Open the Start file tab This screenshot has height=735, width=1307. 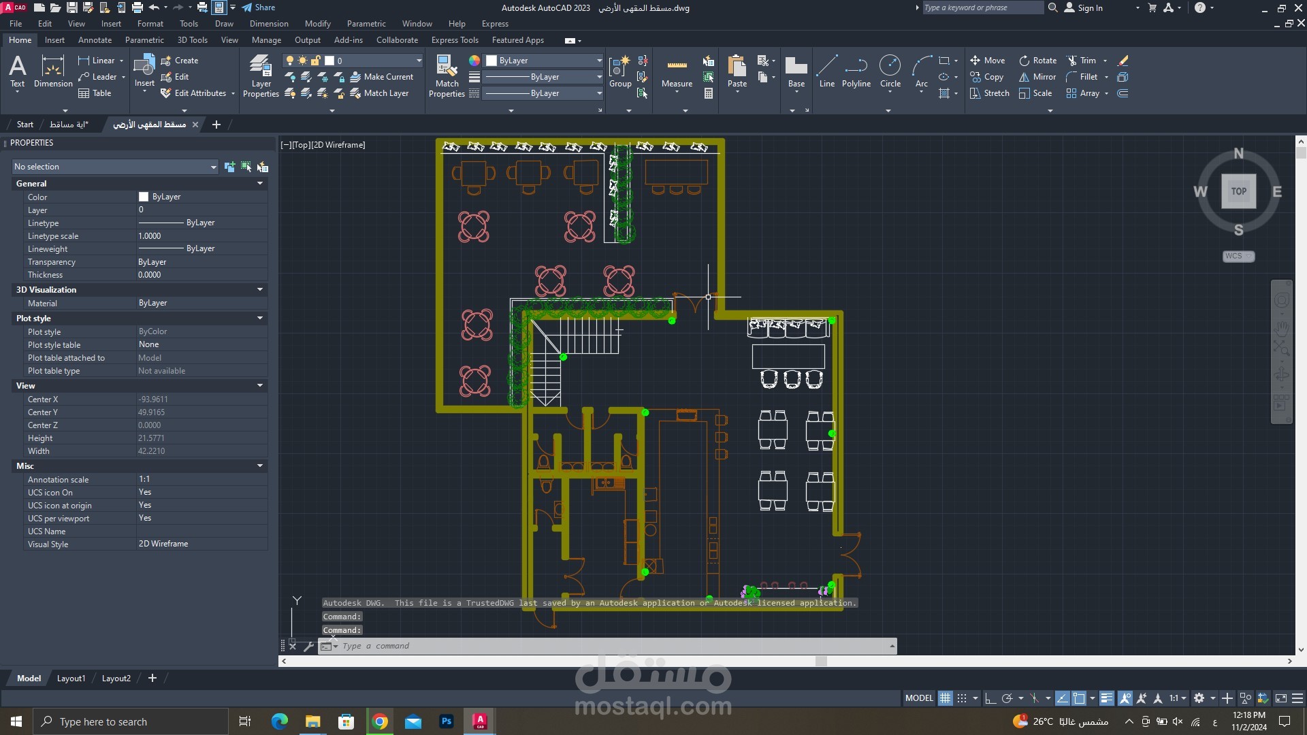click(25, 125)
